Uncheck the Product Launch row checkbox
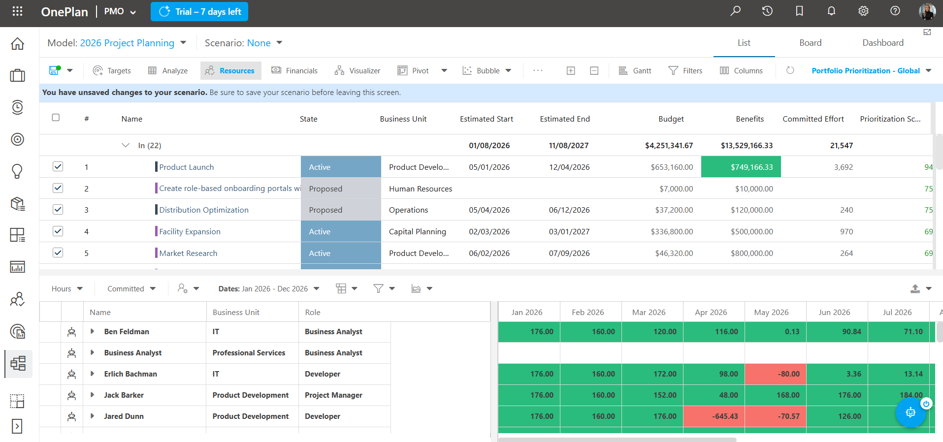Image resolution: width=943 pixels, height=442 pixels. pyautogui.click(x=58, y=166)
